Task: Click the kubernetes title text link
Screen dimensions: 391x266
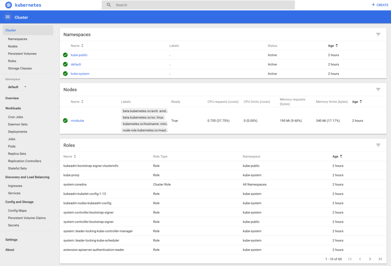Action: (x=28, y=5)
